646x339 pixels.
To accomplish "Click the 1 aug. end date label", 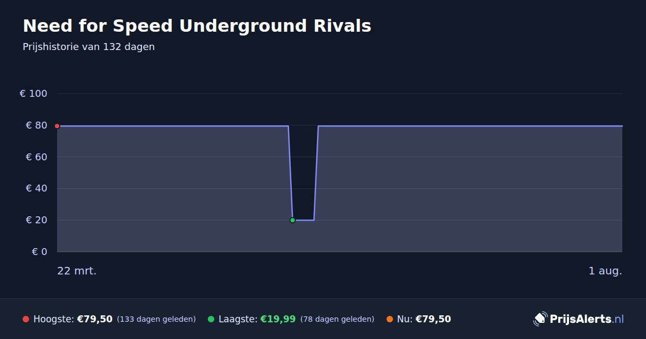I will (x=605, y=271).
